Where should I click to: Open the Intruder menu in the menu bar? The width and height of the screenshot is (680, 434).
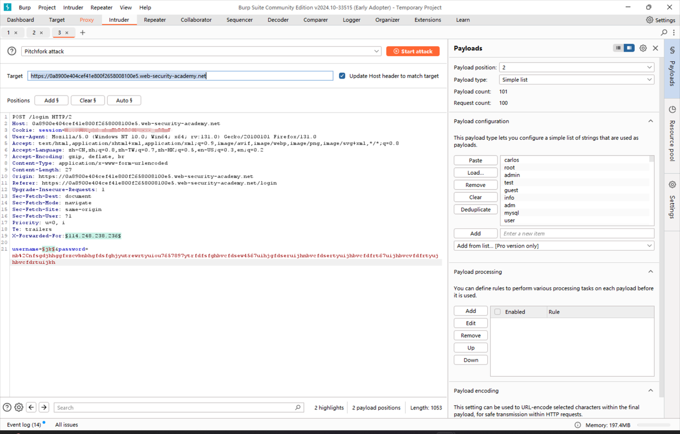click(73, 7)
